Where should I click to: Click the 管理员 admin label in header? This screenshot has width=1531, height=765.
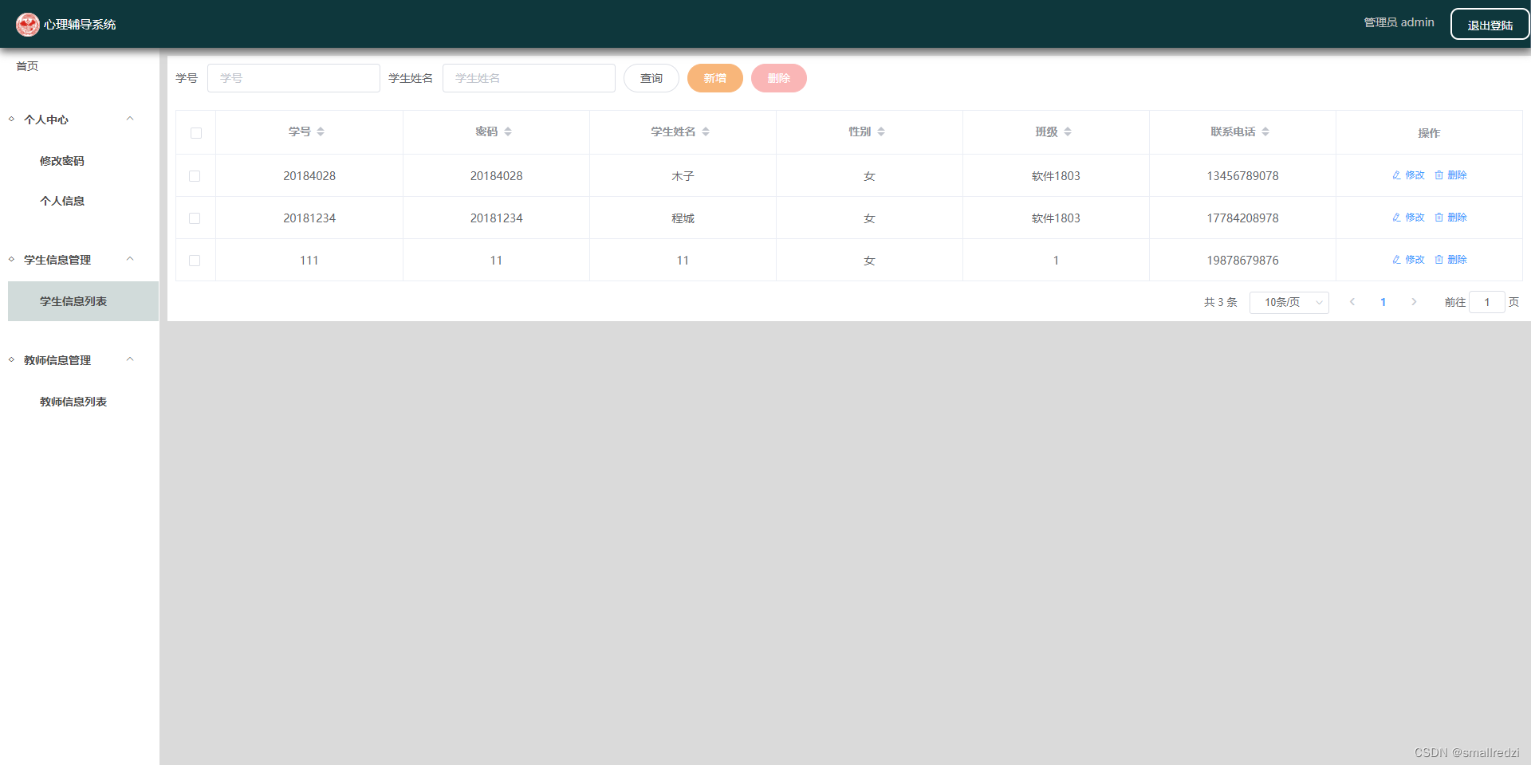1399,22
